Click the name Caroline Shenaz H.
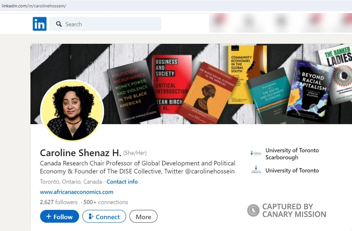Image resolution: width=352 pixels, height=231 pixels. (81, 153)
